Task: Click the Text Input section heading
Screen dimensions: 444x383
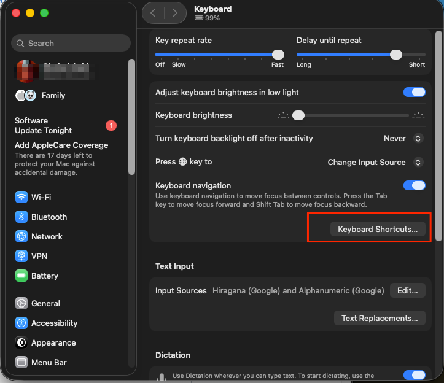Action: point(174,266)
